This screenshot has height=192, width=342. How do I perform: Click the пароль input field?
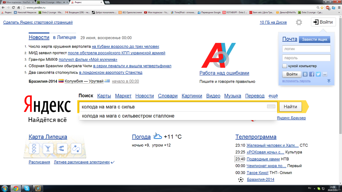click(306, 58)
